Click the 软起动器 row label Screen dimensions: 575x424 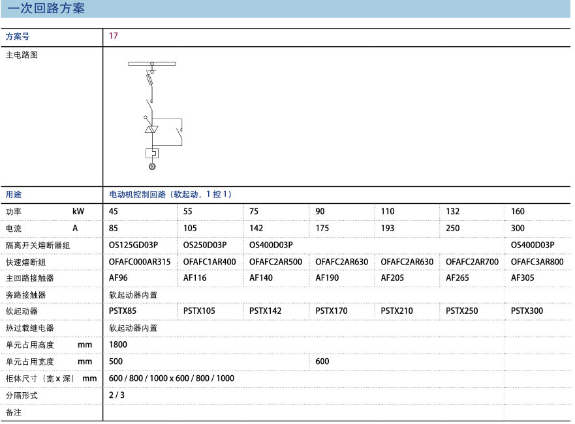(x=22, y=311)
